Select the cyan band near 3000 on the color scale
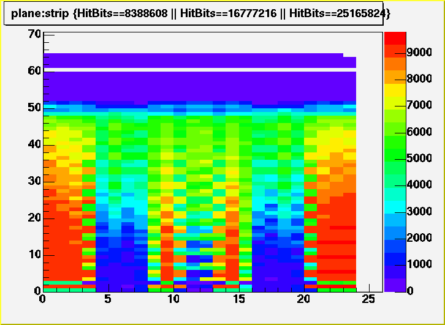Screen dimensions: 445x325 pos(395,207)
